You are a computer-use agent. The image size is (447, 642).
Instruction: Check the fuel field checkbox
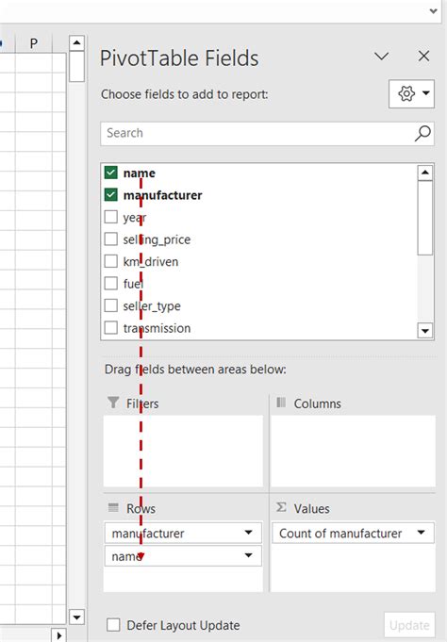[111, 283]
